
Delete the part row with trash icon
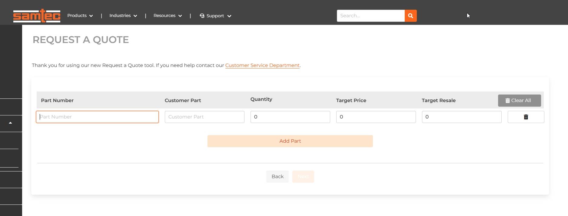pyautogui.click(x=526, y=117)
